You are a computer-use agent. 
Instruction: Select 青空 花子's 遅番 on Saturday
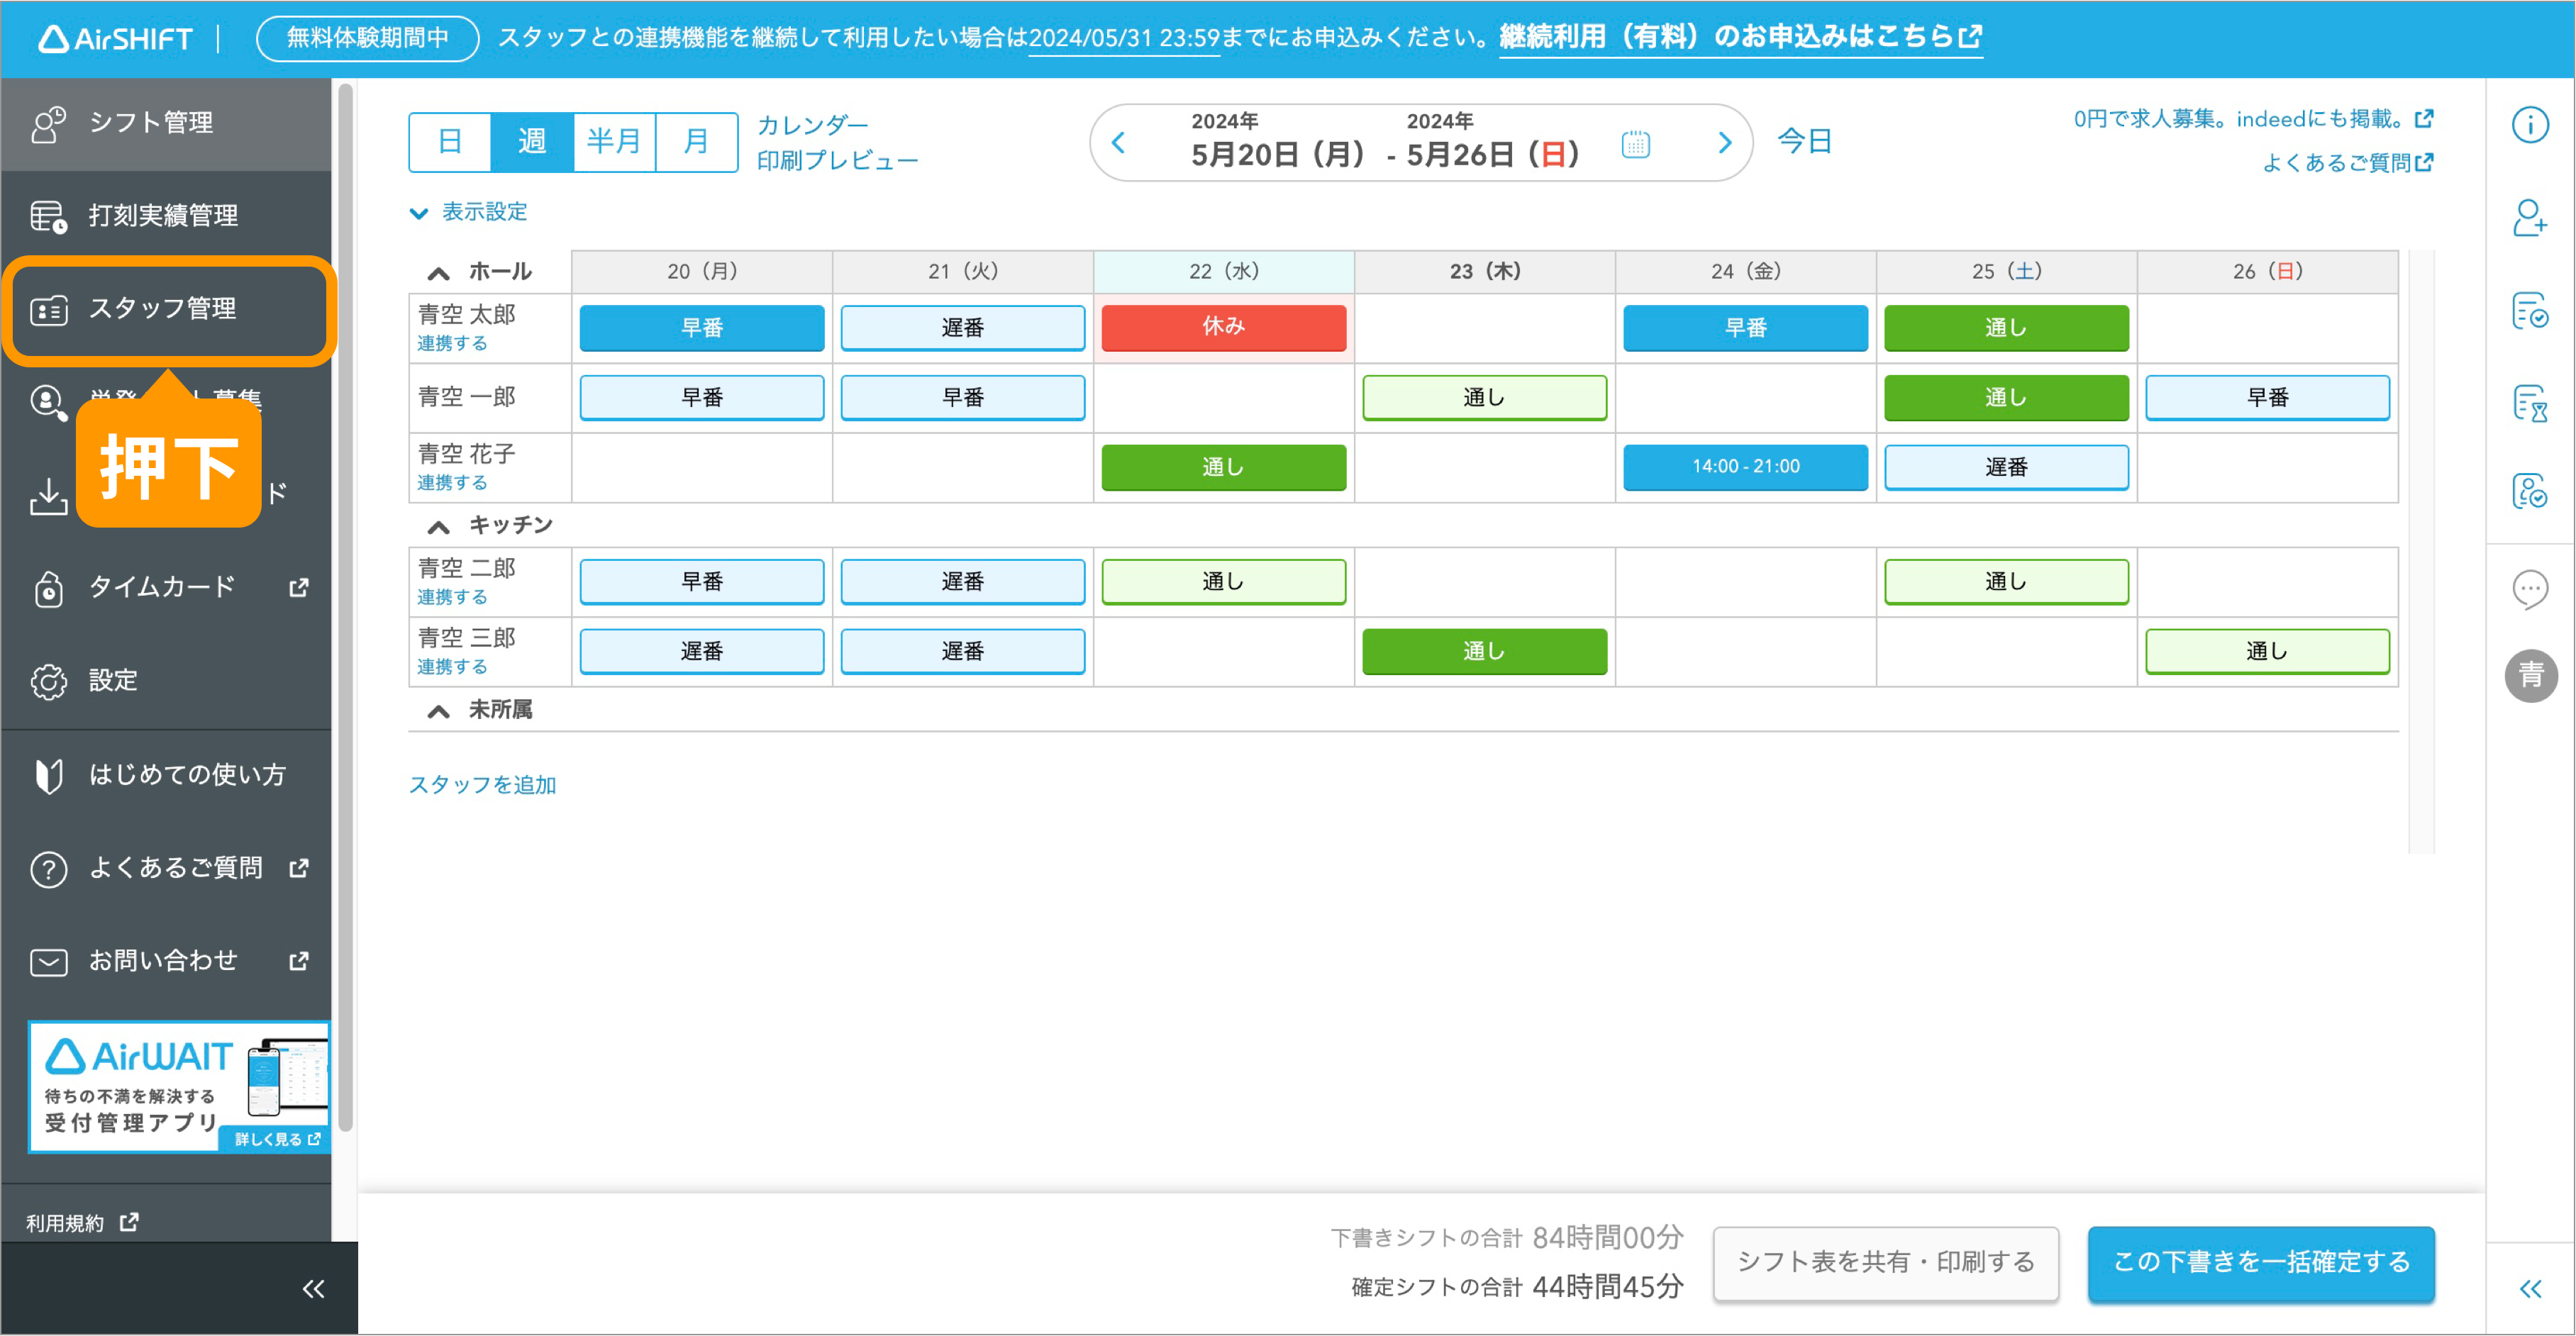(2006, 467)
